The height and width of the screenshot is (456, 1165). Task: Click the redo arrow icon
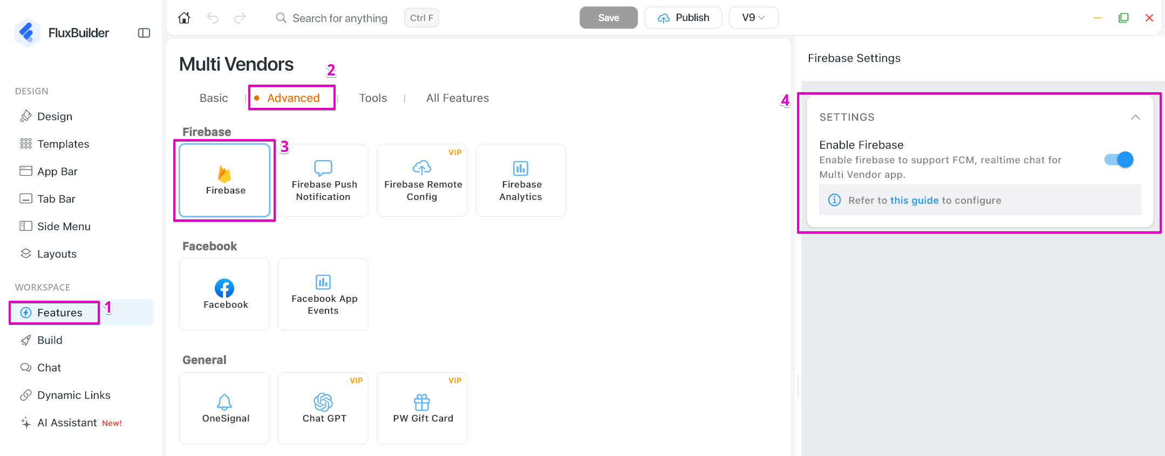(x=240, y=18)
